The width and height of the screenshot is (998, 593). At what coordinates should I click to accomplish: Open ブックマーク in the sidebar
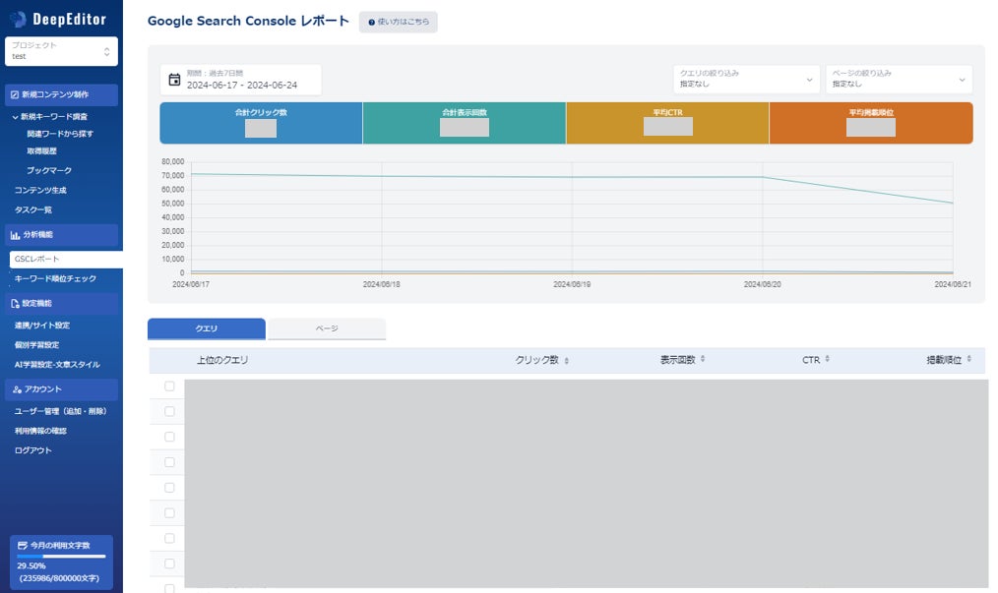(x=49, y=170)
